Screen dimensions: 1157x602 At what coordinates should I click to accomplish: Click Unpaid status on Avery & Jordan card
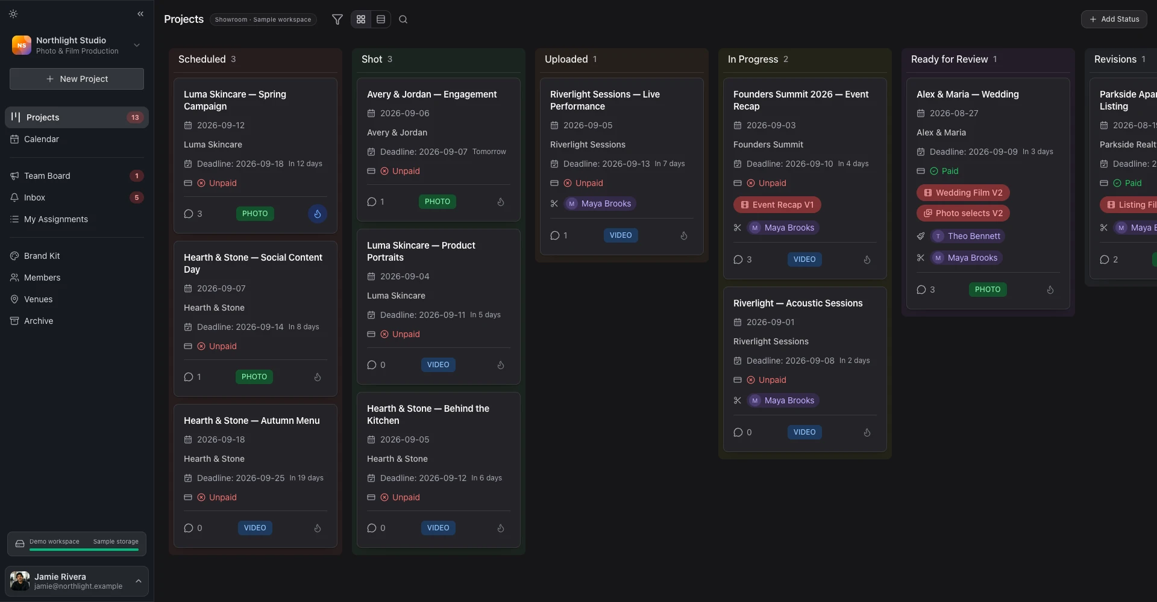coord(400,171)
